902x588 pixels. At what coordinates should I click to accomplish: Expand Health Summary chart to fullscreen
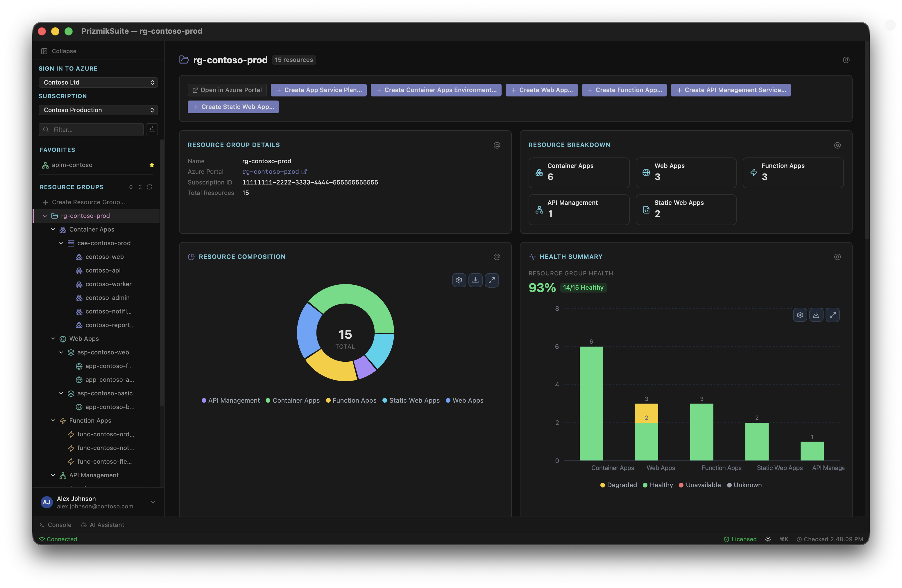(x=833, y=315)
